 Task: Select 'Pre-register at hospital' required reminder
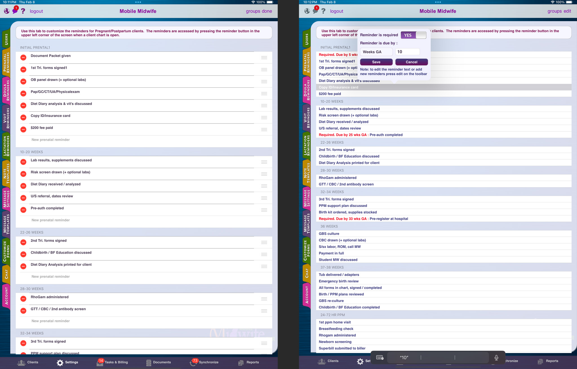point(444,219)
